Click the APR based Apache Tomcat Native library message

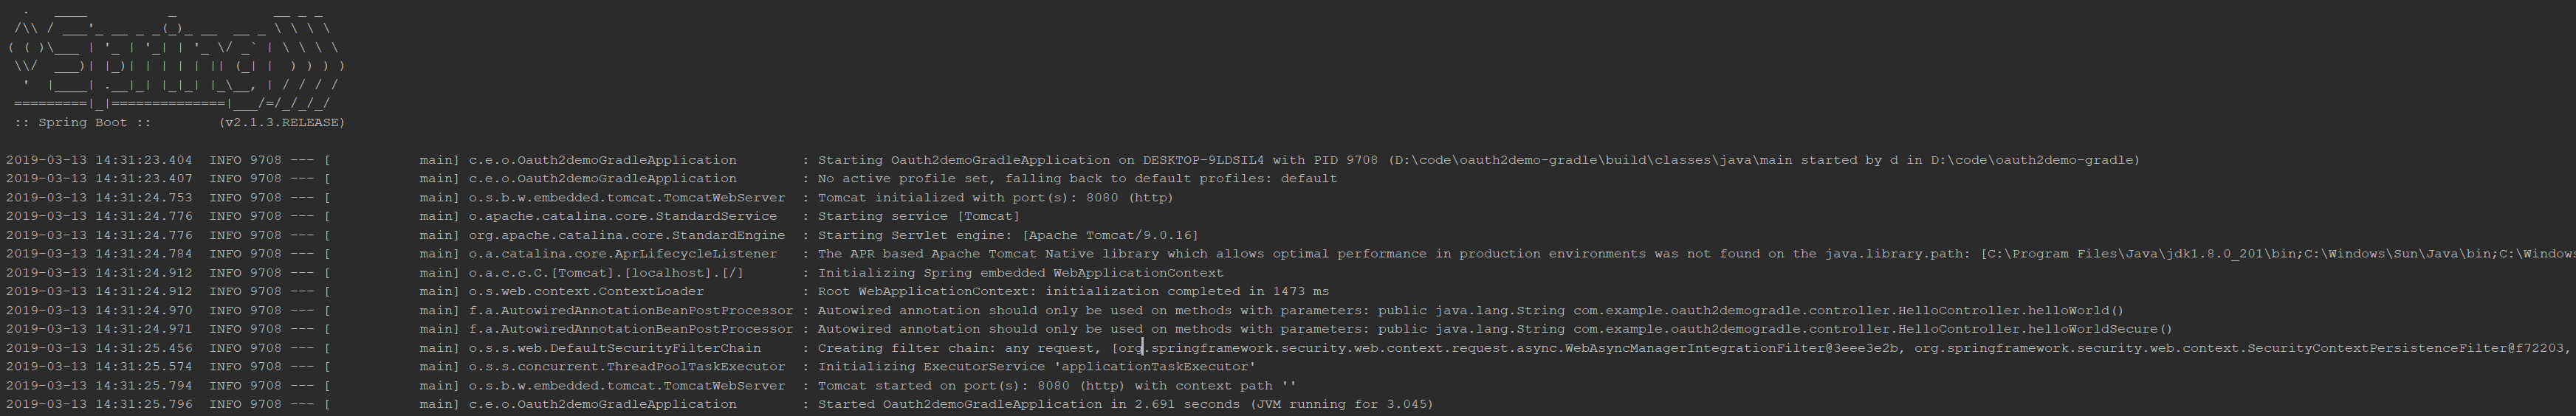[1696, 254]
